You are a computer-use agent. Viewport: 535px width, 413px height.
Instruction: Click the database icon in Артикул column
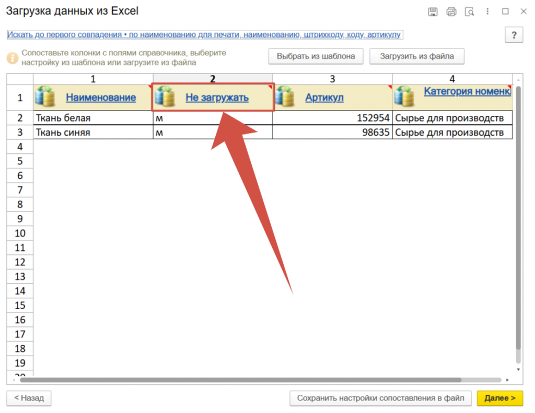pos(285,97)
